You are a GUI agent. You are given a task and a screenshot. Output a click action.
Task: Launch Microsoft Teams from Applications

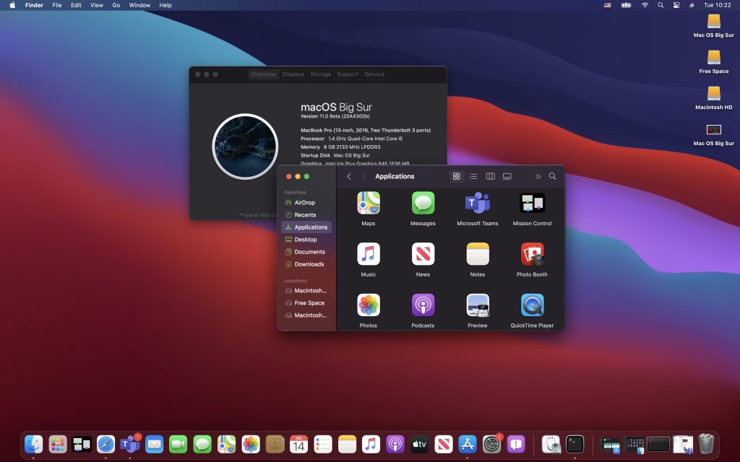tap(478, 204)
